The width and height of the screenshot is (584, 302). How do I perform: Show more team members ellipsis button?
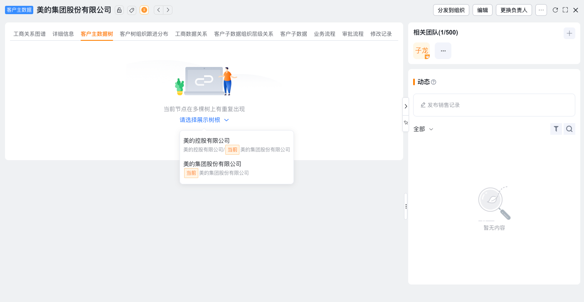point(443,51)
